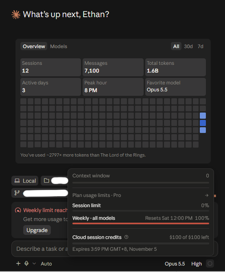Open the folder icon selector
This screenshot has width=225, height=272.
46,181
